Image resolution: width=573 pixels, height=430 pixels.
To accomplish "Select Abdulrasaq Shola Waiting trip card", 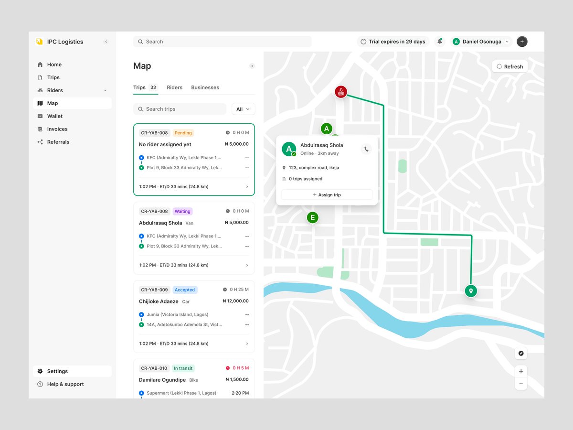I will (194, 238).
